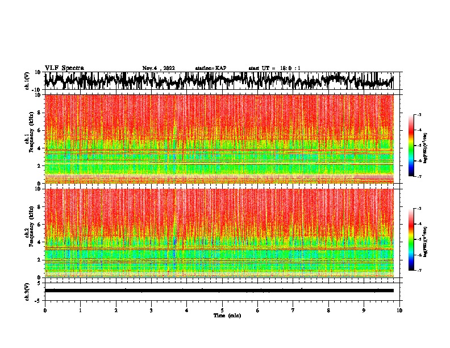The width and height of the screenshot is (450, 348).
Task: Click the time axis tick label "5"
Action: pyautogui.click(x=222, y=310)
